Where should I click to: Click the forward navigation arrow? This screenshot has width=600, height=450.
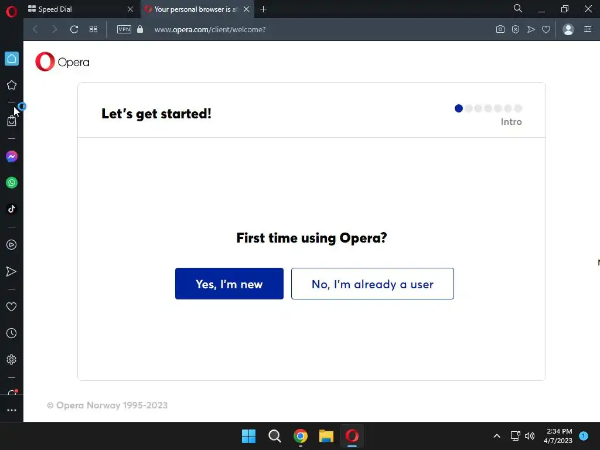pyautogui.click(x=54, y=29)
